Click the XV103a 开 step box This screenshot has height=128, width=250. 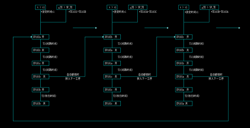point(184,90)
